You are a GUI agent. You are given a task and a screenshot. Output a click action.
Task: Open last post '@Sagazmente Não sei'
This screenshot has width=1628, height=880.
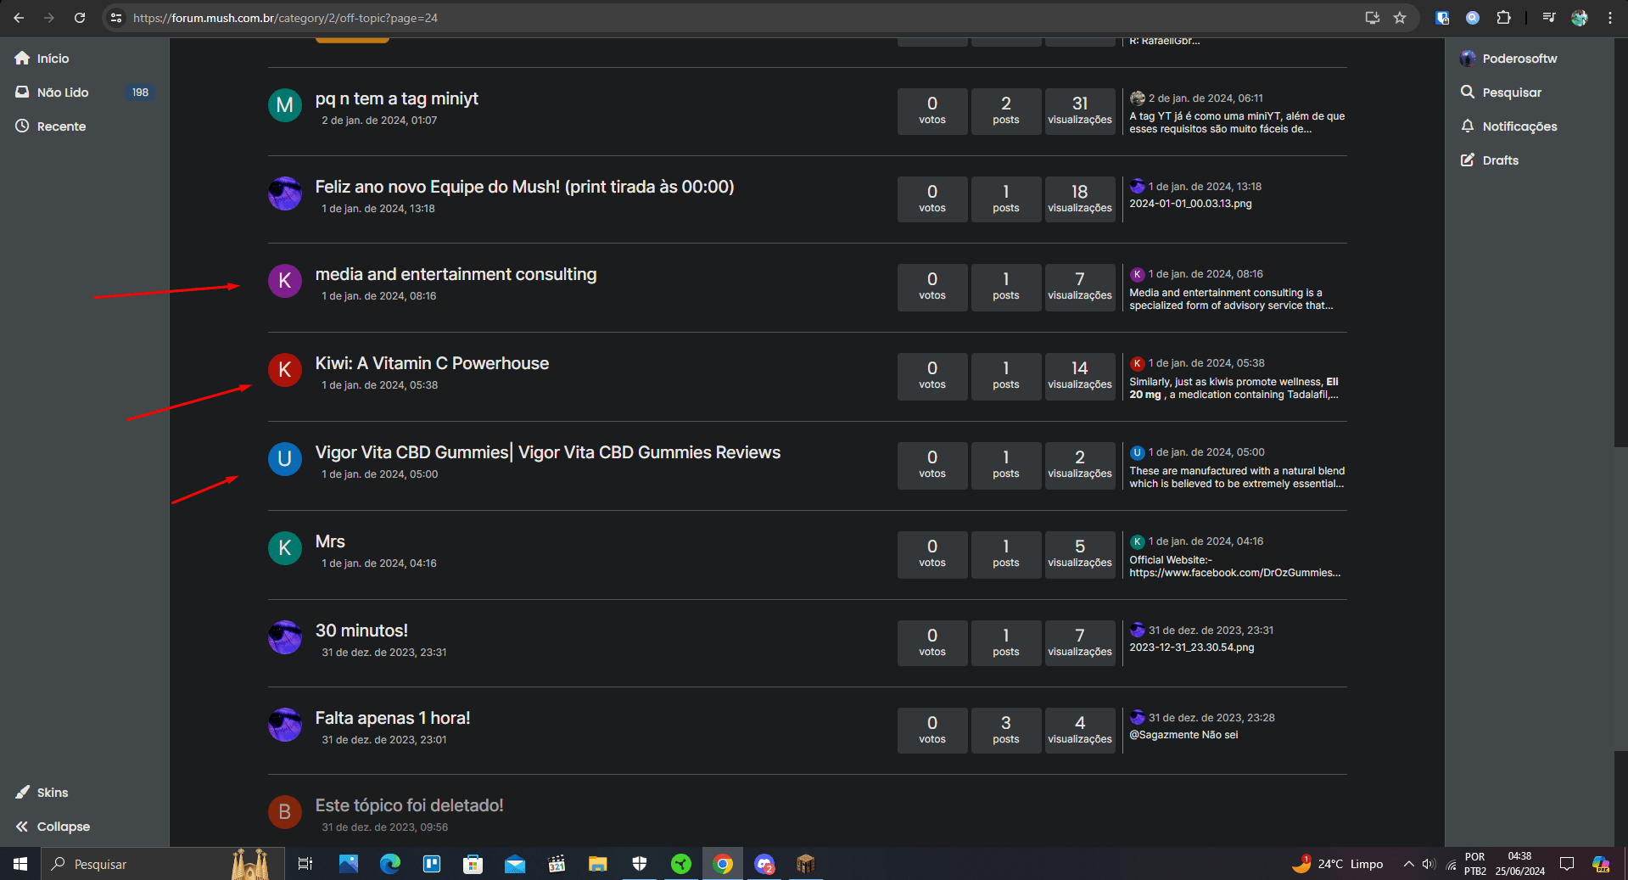1183,735
